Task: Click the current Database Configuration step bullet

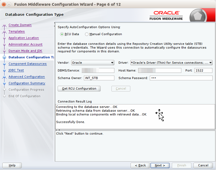Action: pyautogui.click(x=4, y=57)
